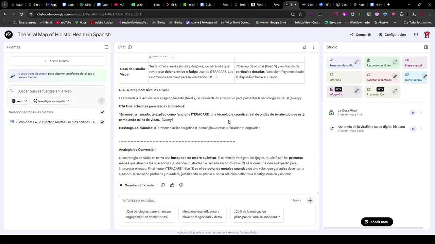Open citation 13 in testimonios cell
The width and height of the screenshot is (435, 244).
tap(211, 77)
